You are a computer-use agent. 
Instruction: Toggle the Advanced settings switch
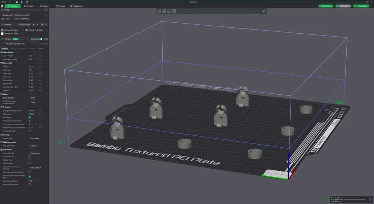[x=41, y=39]
